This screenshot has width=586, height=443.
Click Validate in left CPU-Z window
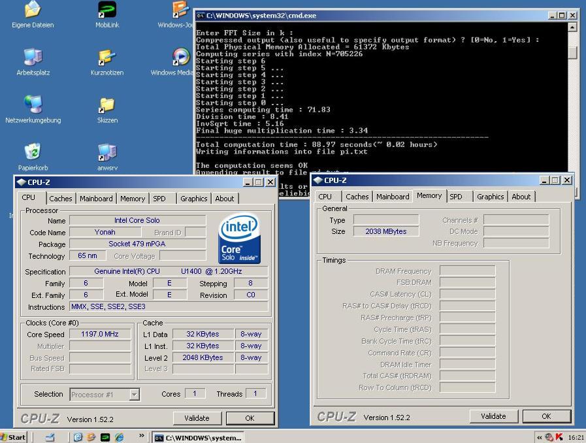tap(197, 418)
